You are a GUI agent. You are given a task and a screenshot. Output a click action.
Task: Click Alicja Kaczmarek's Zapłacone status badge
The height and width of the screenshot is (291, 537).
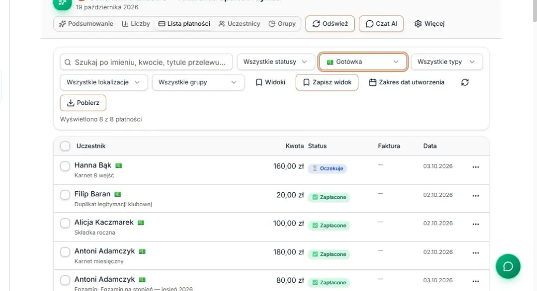click(329, 226)
